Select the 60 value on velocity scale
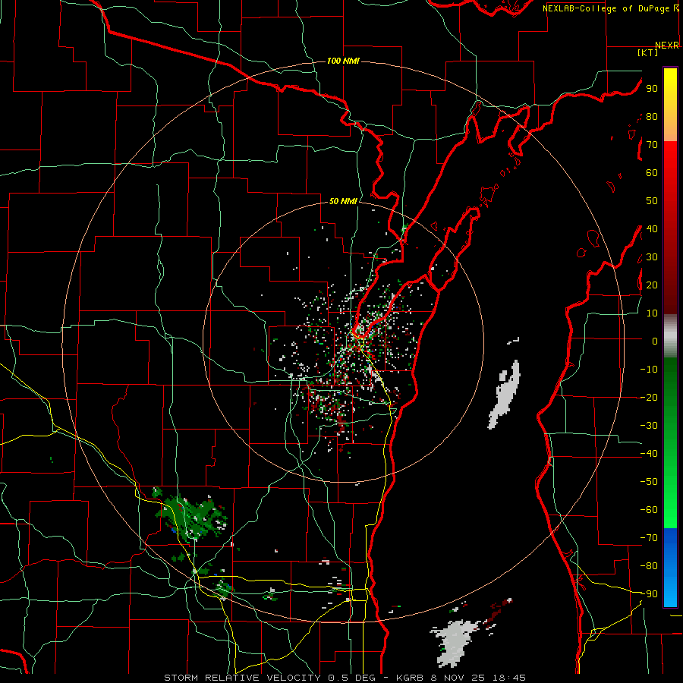This screenshot has height=683, width=683. point(652,173)
